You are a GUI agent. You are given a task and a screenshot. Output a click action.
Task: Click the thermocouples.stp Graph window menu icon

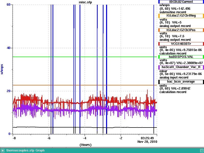pyautogui.click(x=3, y=150)
